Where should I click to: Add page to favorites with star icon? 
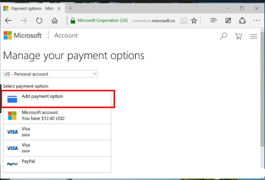[194, 21]
